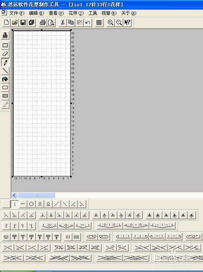Choose the diagonal line drawing tool
Image resolution: width=203 pixels, height=272 pixels.
point(5,71)
